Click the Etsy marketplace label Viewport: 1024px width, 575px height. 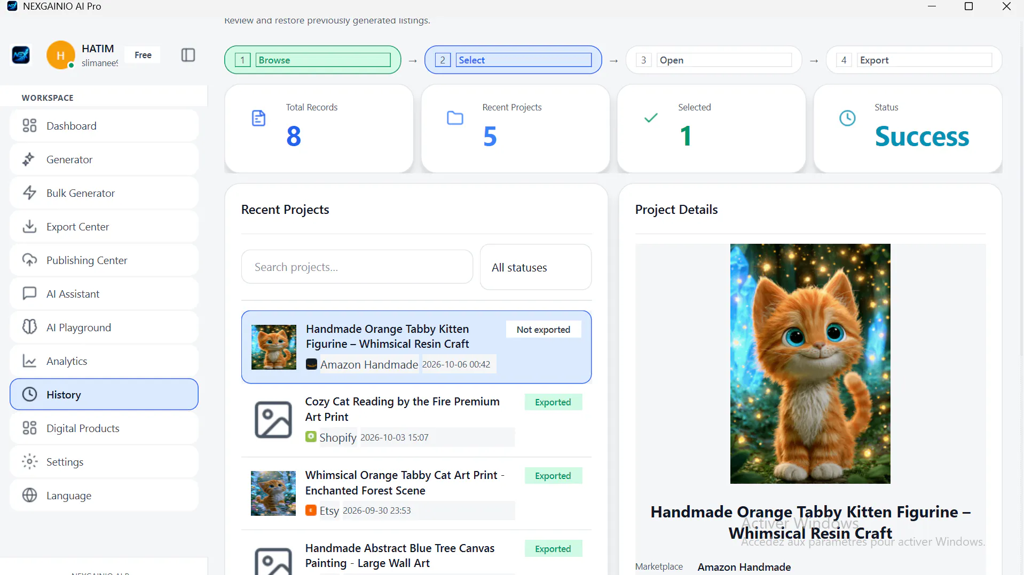329,510
